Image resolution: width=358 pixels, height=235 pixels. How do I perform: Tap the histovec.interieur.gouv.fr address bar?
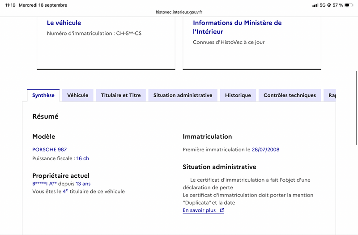coord(179,12)
